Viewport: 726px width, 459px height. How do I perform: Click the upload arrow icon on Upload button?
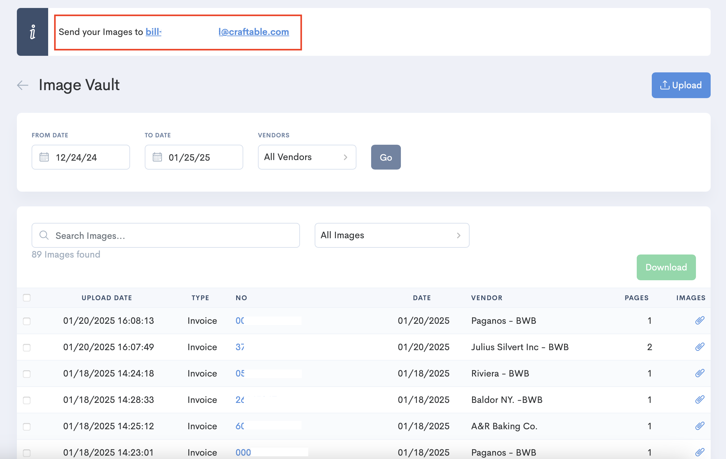pyautogui.click(x=665, y=85)
